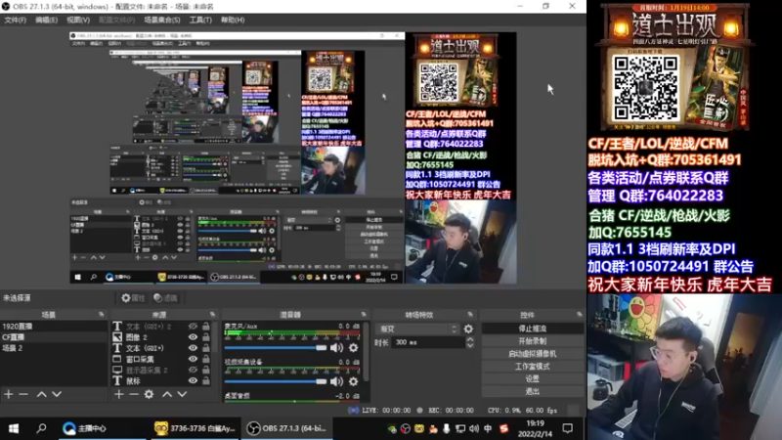Open the 渐变 transition dropdown
782x440 pixels.
(x=418, y=330)
